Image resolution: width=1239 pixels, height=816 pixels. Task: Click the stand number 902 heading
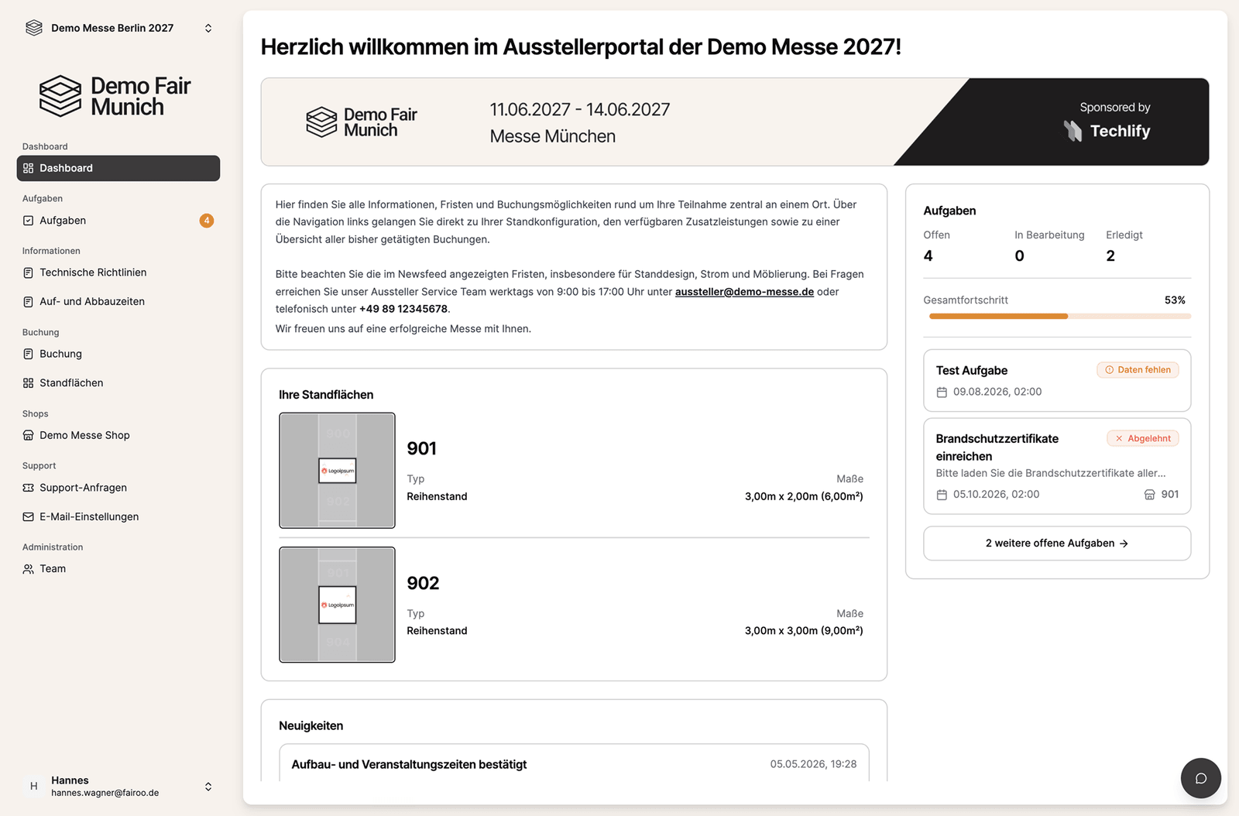pyautogui.click(x=423, y=584)
